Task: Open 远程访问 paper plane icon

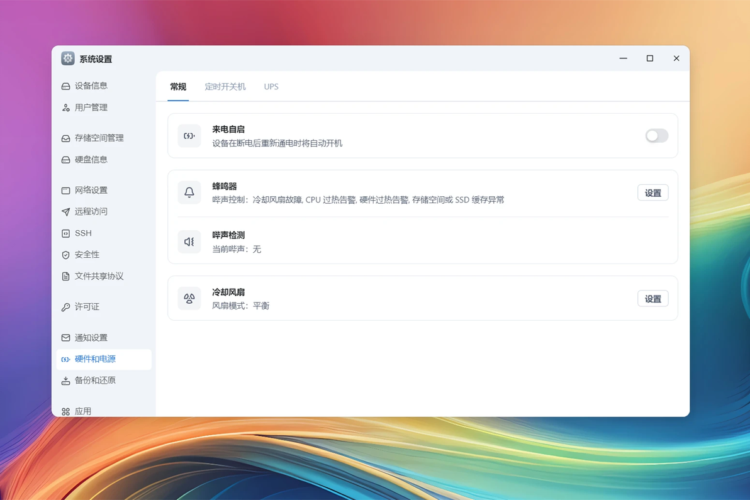Action: pyautogui.click(x=65, y=212)
